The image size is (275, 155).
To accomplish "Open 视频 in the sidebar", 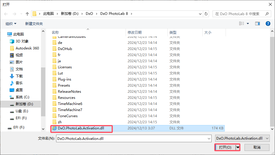I will (16, 55).
